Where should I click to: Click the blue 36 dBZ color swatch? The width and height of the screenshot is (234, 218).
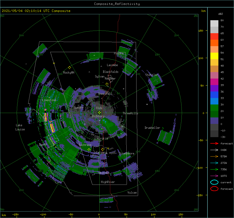[x=214, y=95]
